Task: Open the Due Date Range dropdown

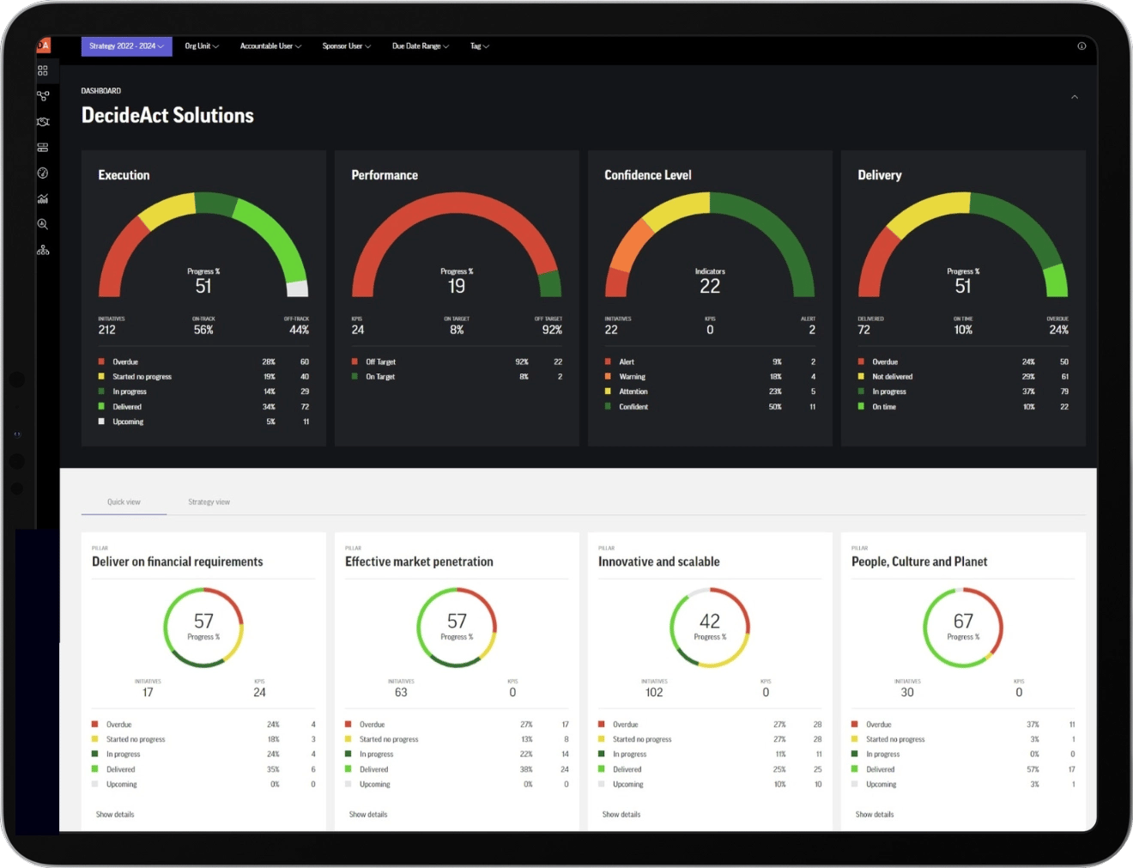Action: point(421,46)
